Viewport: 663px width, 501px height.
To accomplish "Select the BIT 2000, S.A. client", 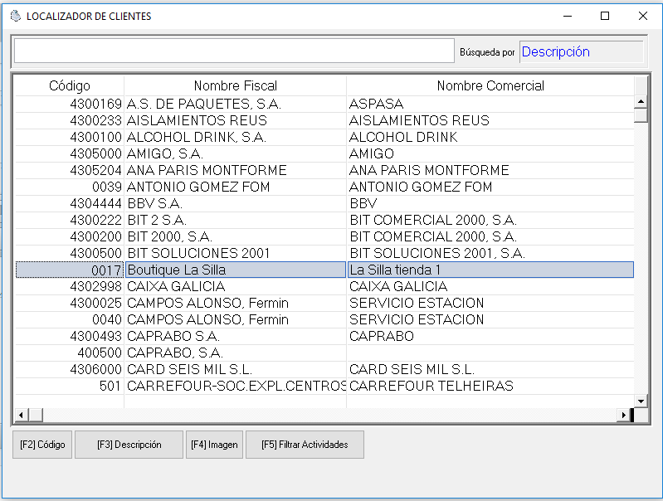I will pyautogui.click(x=236, y=236).
